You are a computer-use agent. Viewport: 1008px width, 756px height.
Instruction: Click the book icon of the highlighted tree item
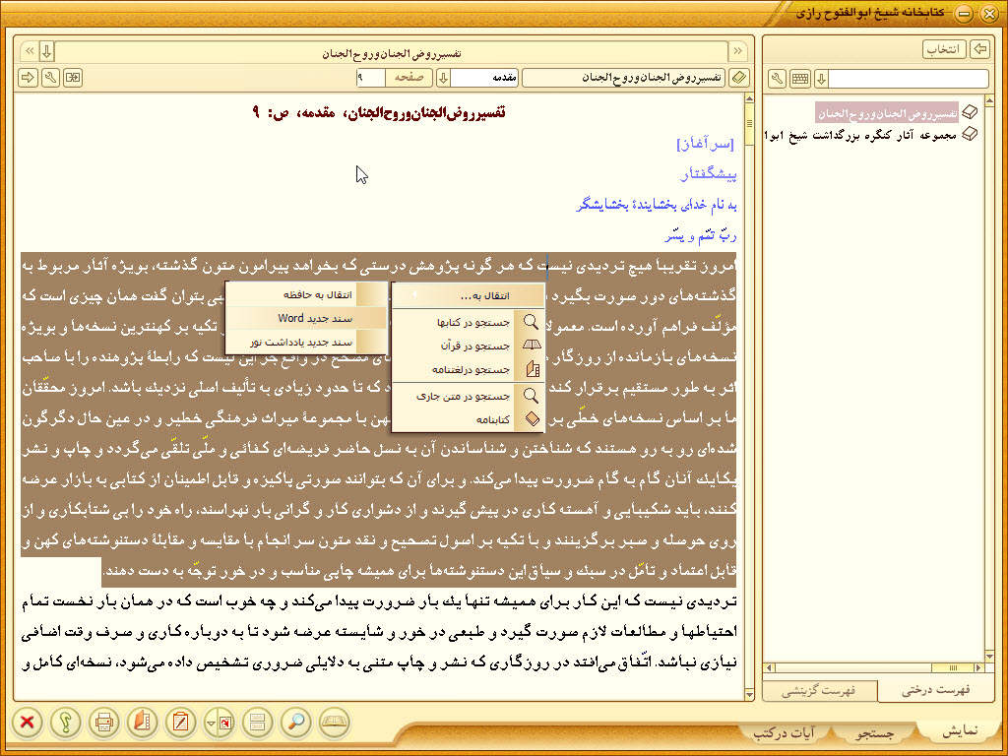970,113
